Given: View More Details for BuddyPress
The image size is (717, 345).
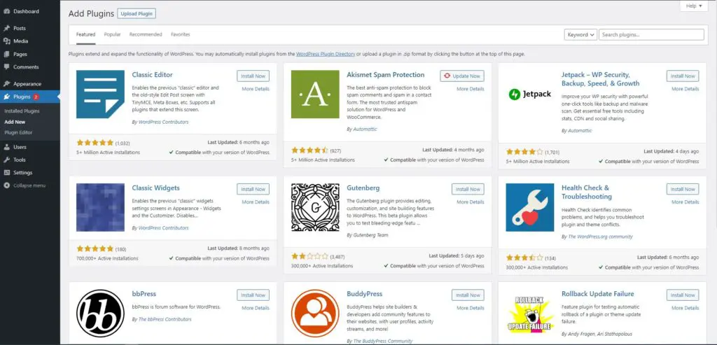Looking at the screenshot, I should pos(470,308).
